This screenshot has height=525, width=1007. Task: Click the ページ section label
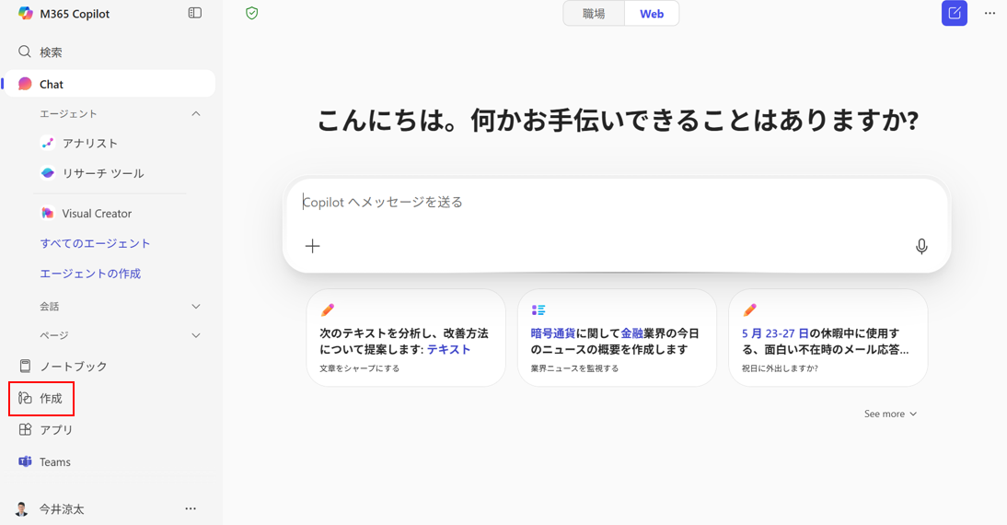54,335
